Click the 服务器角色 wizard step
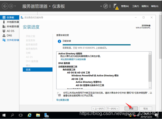 [32, 49]
